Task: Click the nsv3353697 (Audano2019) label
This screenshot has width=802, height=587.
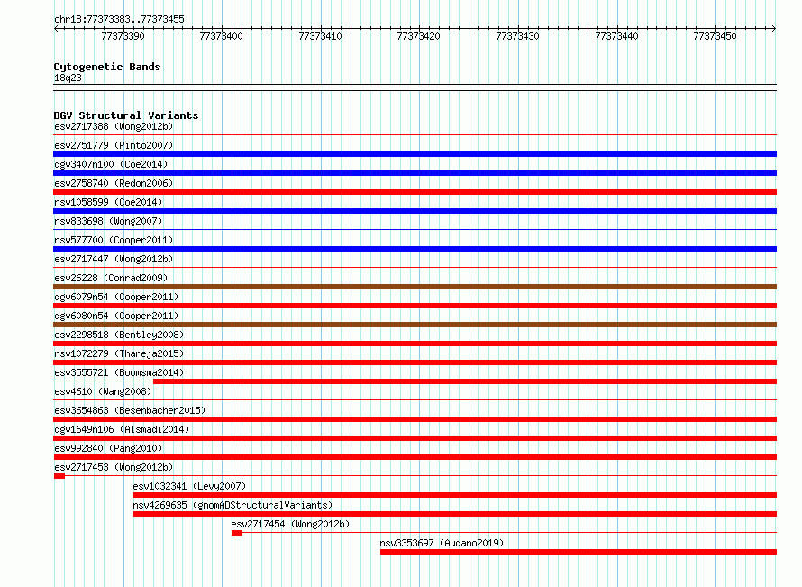Action: coord(442,543)
